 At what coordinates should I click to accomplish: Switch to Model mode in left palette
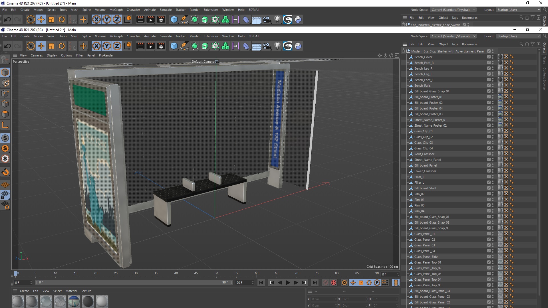click(5, 73)
